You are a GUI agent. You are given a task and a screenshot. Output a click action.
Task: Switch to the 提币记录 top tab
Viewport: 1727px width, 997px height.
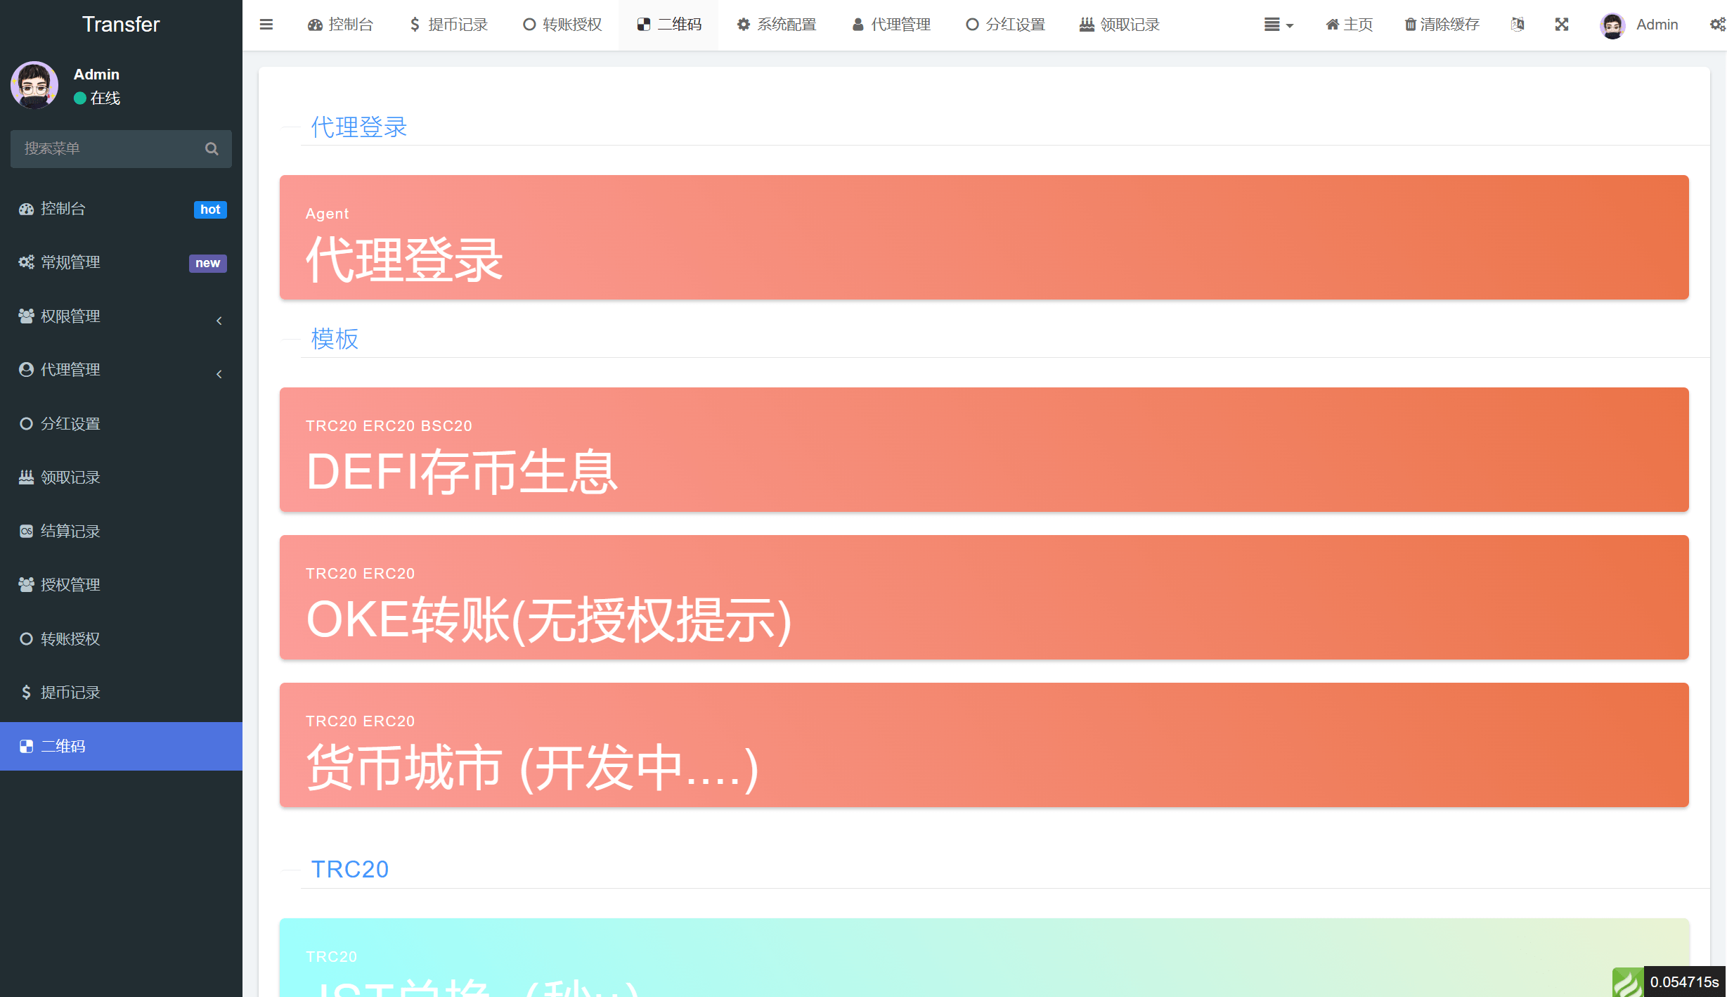tap(448, 25)
